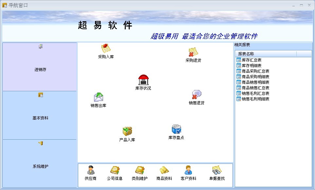315x190 pixels.
Task: Click the 导航窗口 title bar icon
Action: point(4,5)
